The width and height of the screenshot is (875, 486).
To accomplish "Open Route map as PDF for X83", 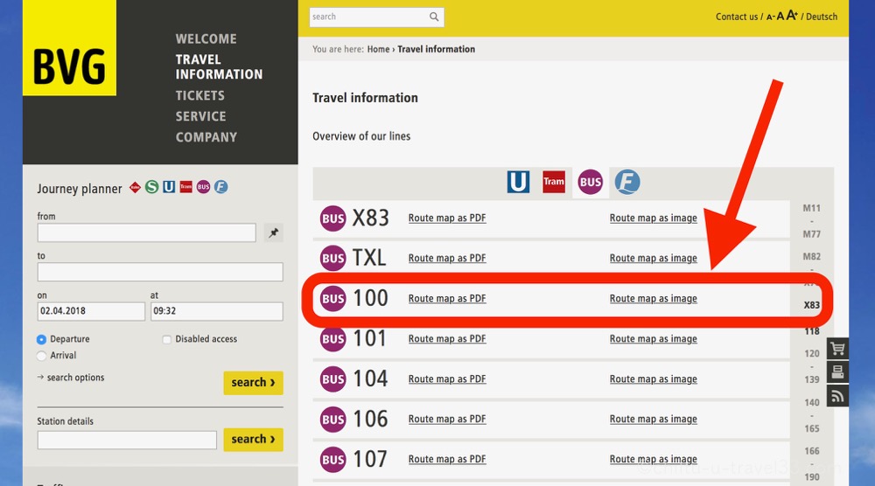I will pyautogui.click(x=447, y=218).
